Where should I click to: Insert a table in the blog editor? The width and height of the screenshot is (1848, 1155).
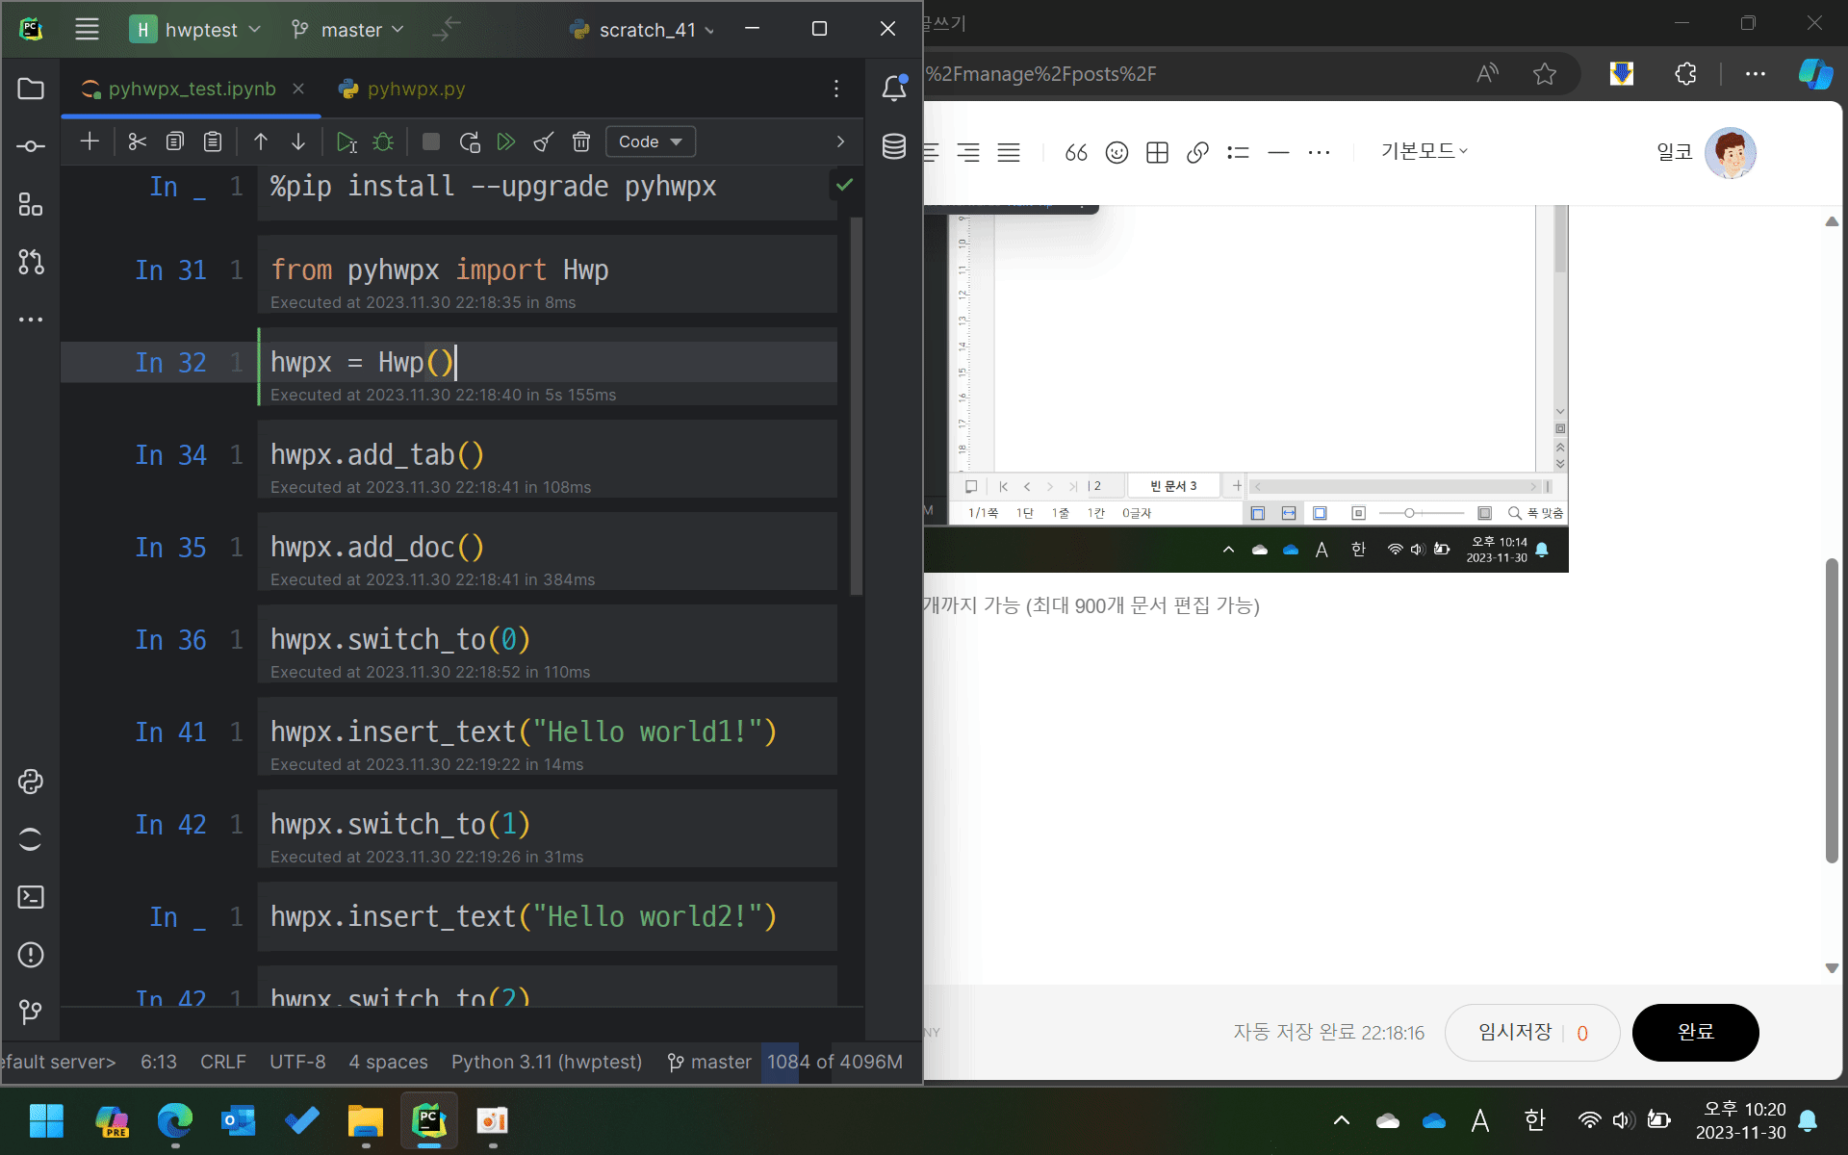point(1157,152)
